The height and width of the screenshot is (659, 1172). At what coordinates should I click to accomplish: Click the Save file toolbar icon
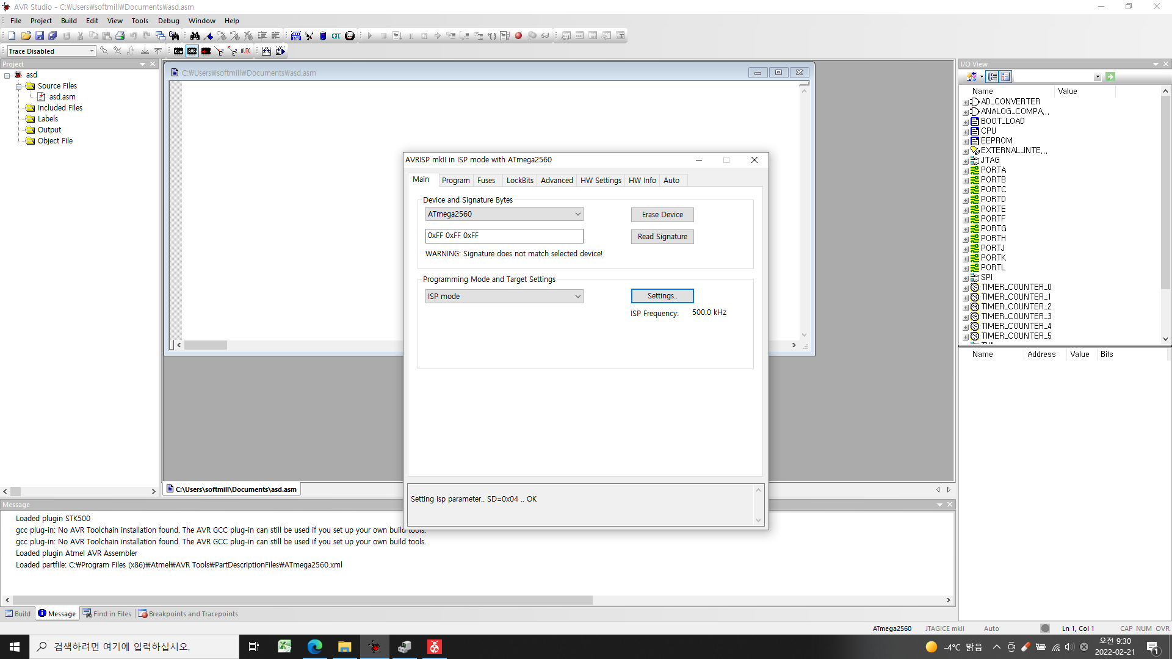40,36
